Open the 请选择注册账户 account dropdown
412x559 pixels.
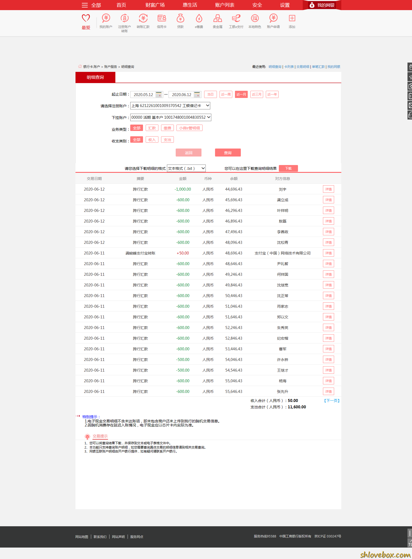[170, 106]
